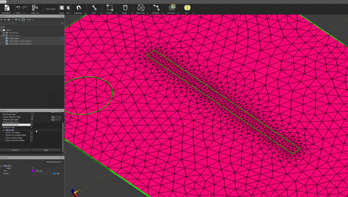348x197 pixels.
Task: Pin the Properties panel
Action: click(60, 158)
